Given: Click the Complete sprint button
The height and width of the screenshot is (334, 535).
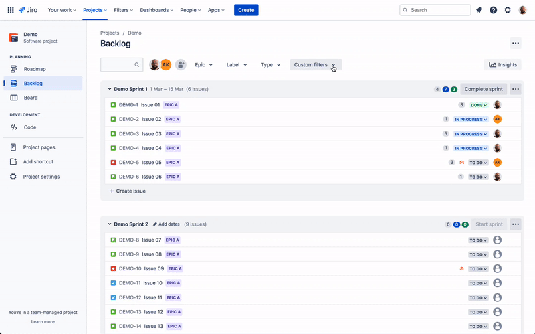Looking at the screenshot, I should [x=484, y=89].
